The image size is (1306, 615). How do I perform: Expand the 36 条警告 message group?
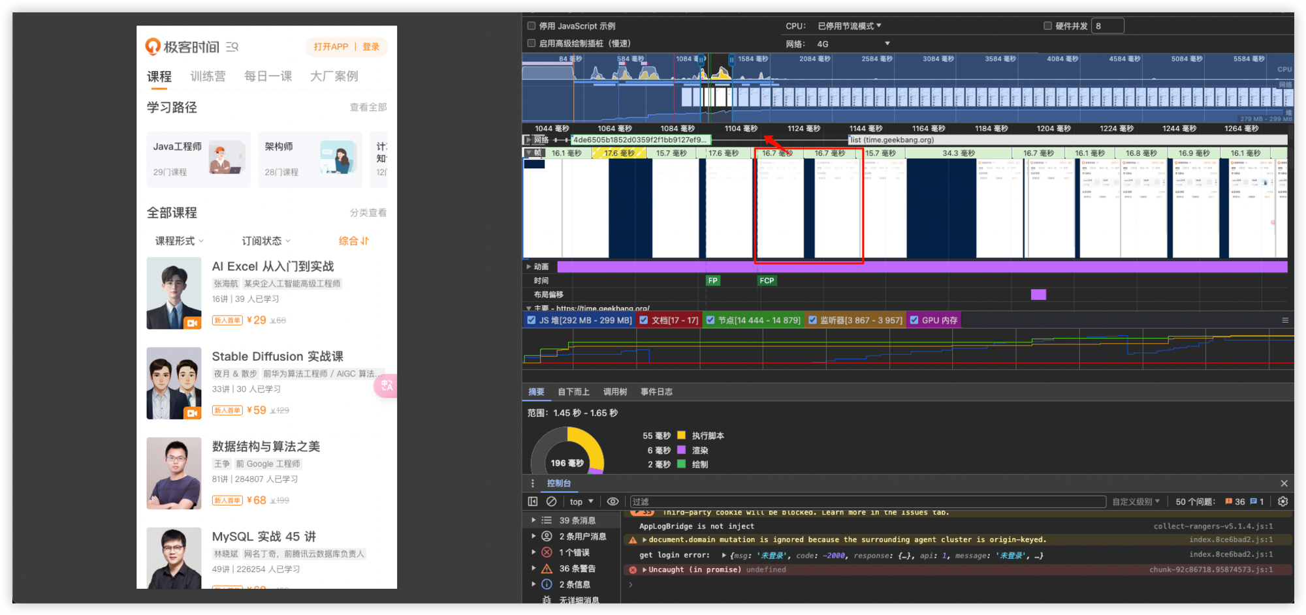click(x=534, y=569)
